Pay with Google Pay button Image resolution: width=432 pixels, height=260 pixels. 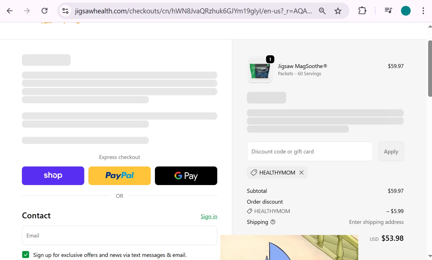tap(186, 176)
